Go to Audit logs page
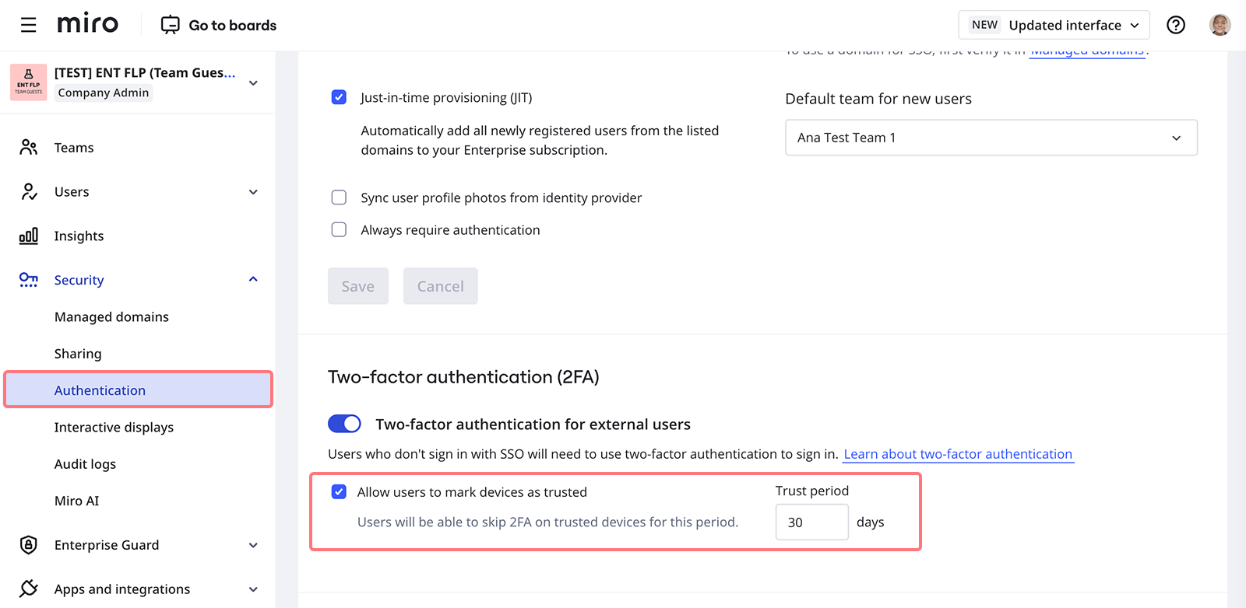Viewport: 1246px width, 608px height. [85, 464]
